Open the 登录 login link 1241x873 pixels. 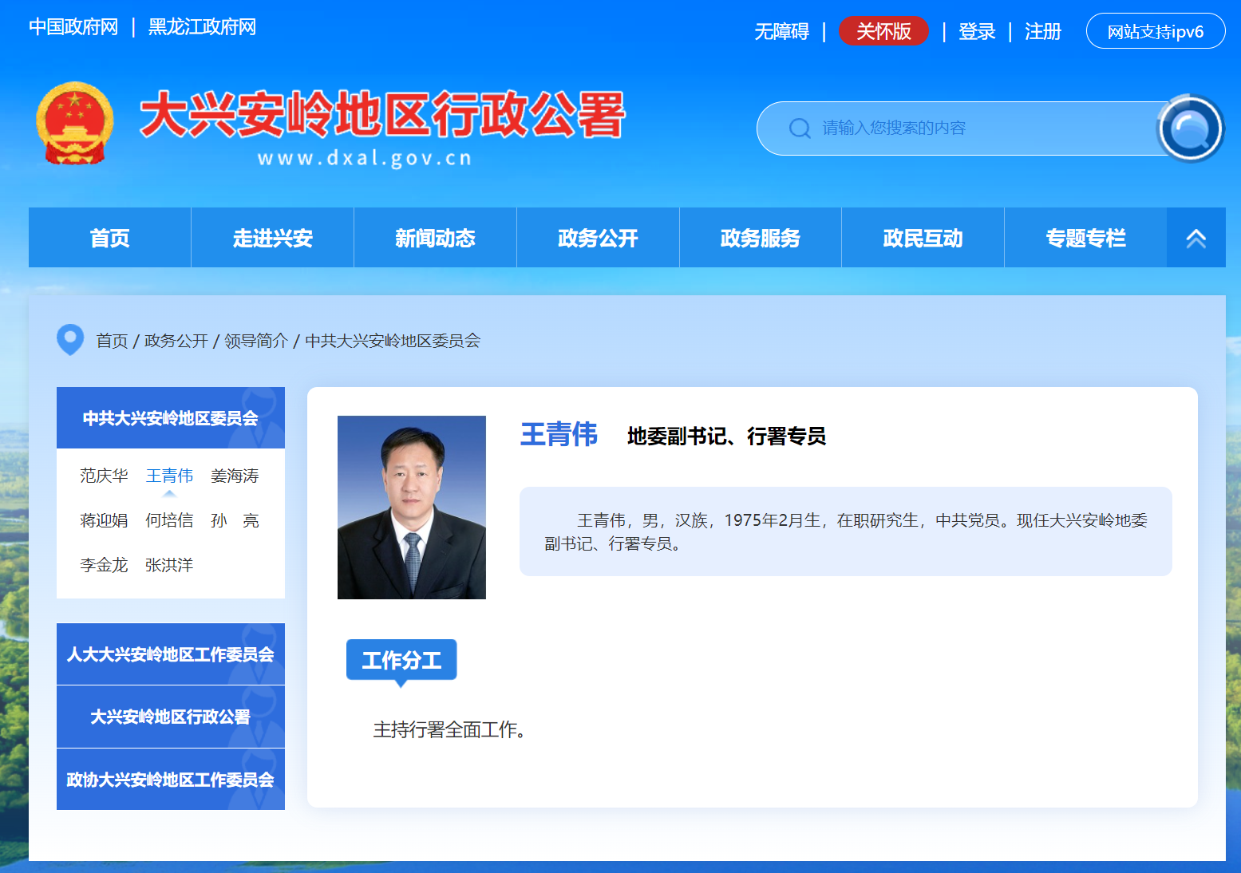(977, 31)
